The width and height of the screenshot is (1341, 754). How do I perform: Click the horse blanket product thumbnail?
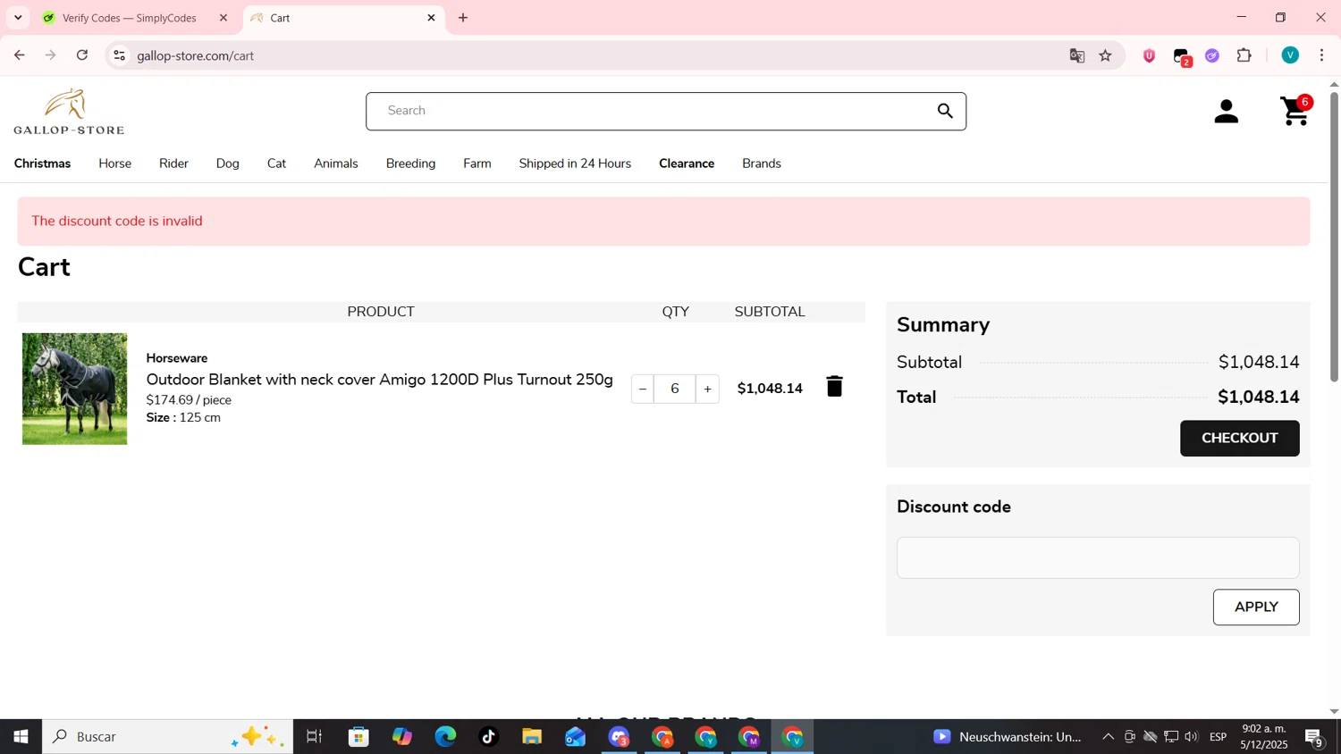click(x=74, y=389)
